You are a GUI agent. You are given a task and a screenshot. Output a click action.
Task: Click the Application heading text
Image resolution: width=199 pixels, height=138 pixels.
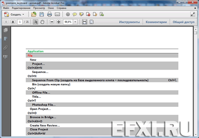click(35, 51)
